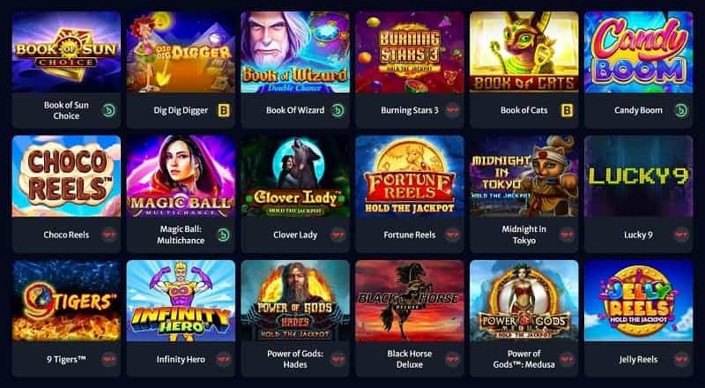
Task: Open the Infinity Hero game thumbnail
Action: point(181,301)
